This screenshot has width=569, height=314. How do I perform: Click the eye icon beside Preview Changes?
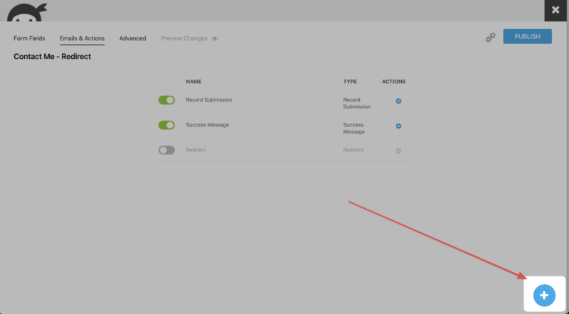click(215, 38)
